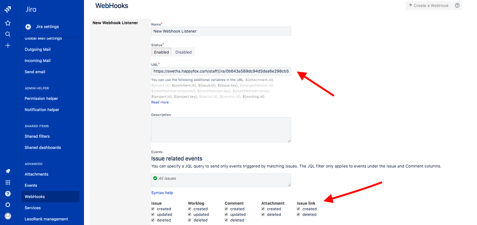Viewport: 477px width, 225px height.
Task: Click the Jira logo icon
Action: (8, 9)
